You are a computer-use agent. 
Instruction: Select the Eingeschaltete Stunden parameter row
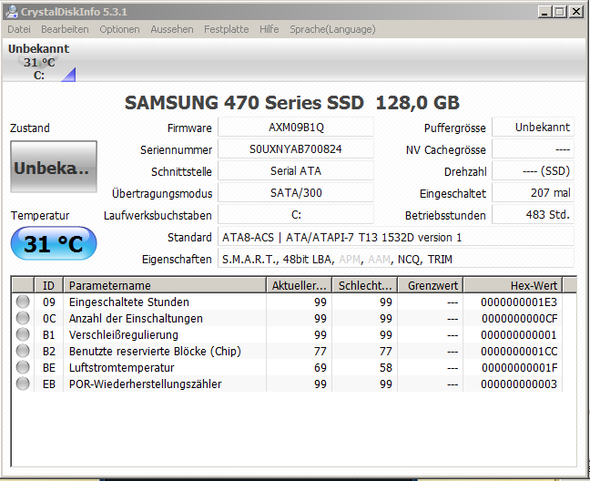pos(287,302)
